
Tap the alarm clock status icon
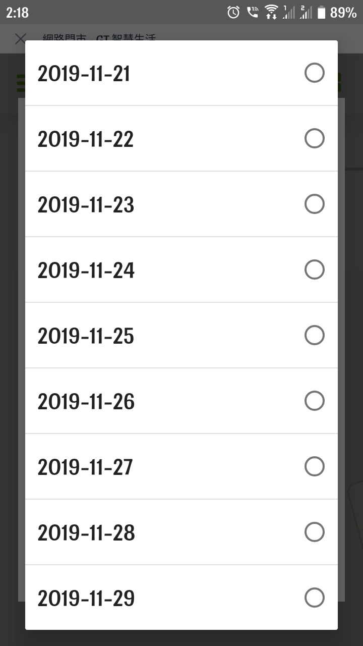click(x=233, y=13)
